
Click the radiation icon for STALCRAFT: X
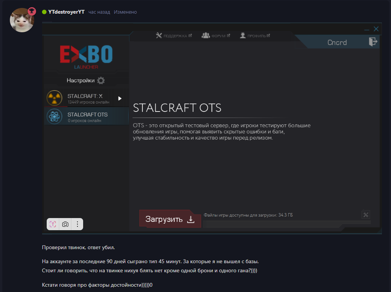tap(54, 98)
